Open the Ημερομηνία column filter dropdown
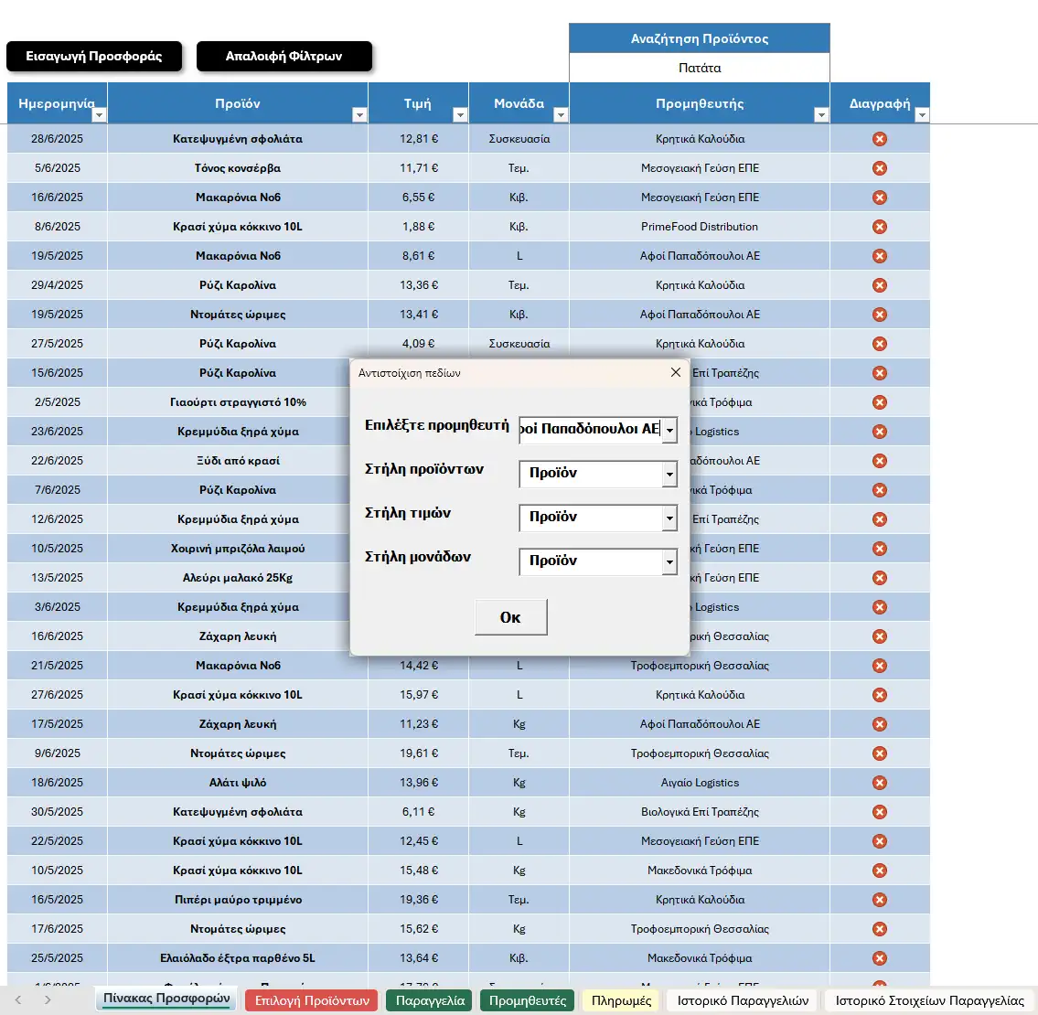The image size is (1038, 1015). [x=99, y=115]
